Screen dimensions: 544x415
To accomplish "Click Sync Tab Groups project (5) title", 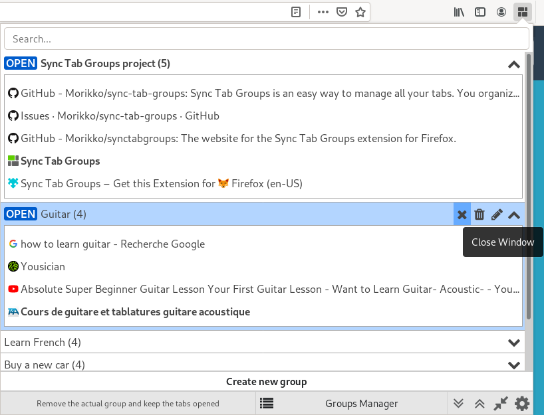I will coord(106,63).
